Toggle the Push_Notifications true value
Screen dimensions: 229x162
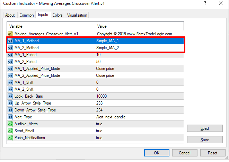point(139,138)
